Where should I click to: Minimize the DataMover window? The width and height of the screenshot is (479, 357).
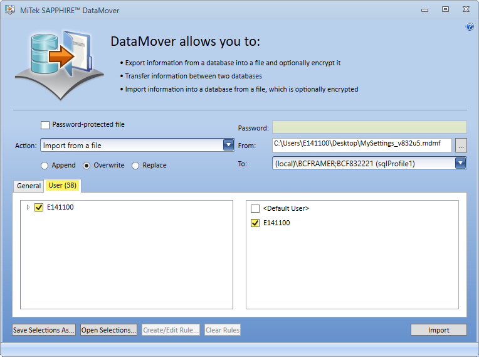[424, 10]
